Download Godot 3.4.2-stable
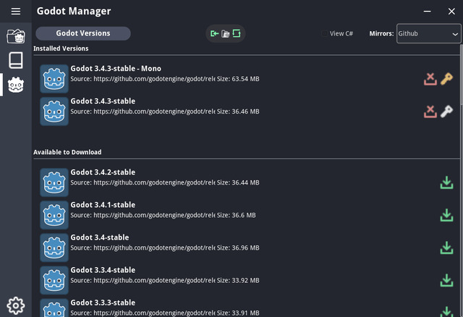This screenshot has height=317, width=463. pos(446,182)
